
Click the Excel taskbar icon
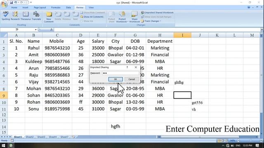(11, 146)
